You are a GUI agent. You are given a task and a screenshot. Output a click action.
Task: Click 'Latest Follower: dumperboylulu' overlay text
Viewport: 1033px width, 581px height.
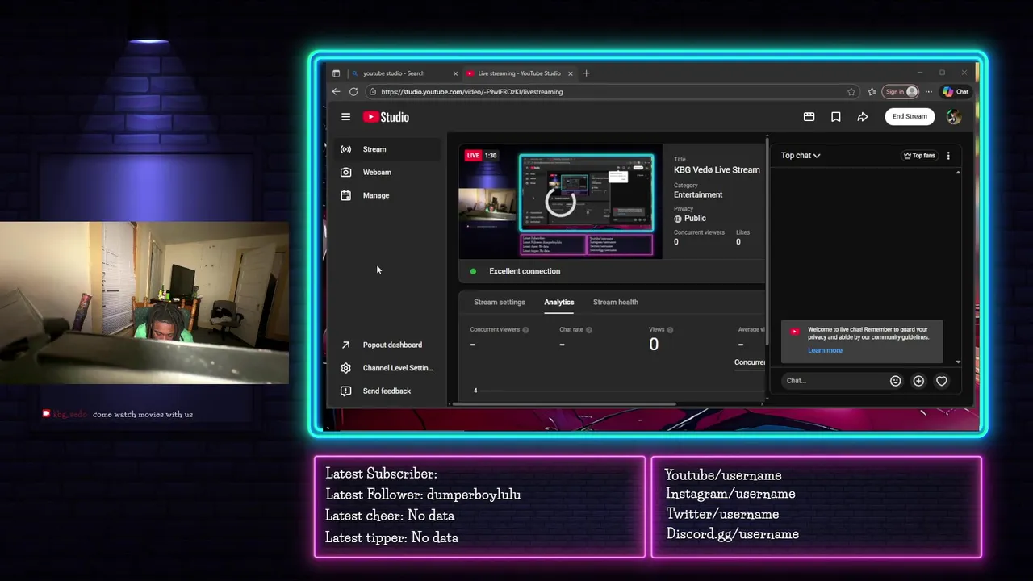(423, 494)
